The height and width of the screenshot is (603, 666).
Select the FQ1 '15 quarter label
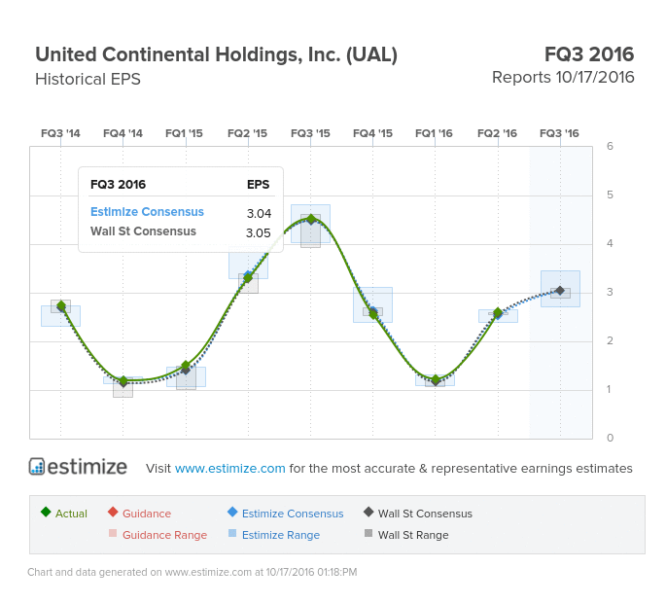184,133
